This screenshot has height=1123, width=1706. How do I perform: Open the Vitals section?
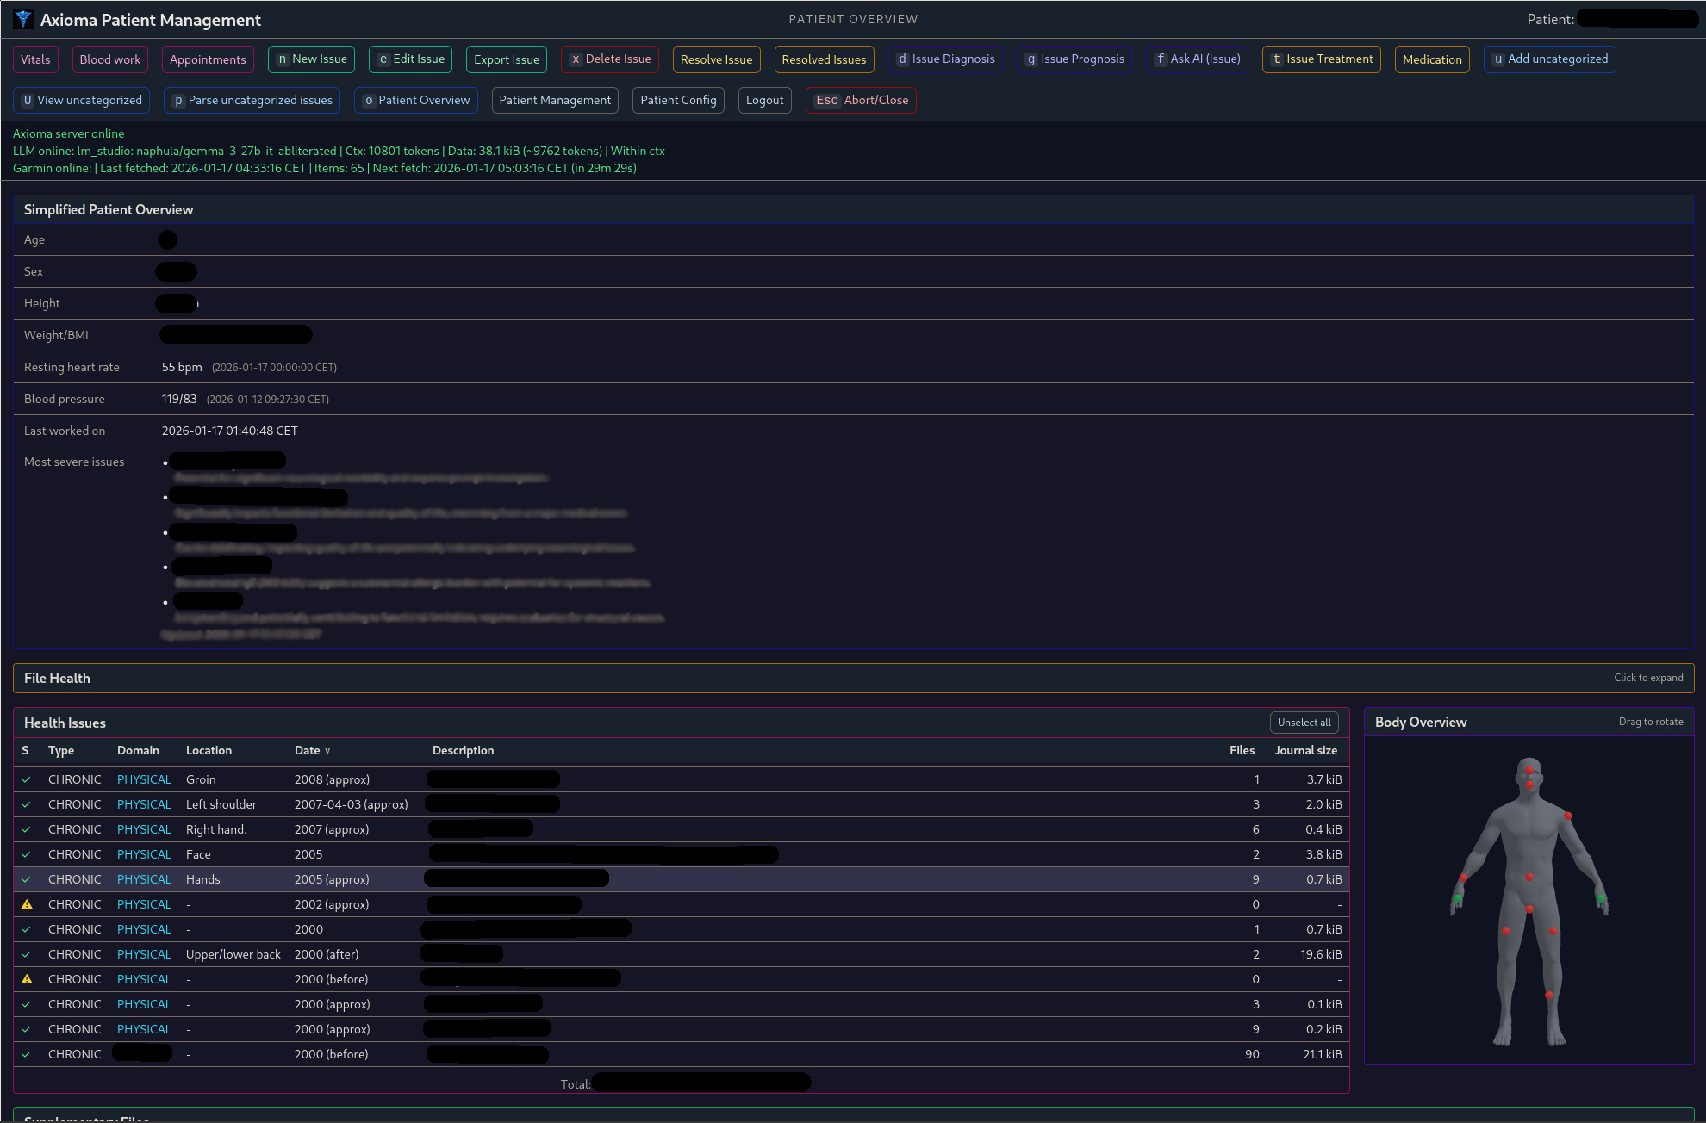(35, 59)
